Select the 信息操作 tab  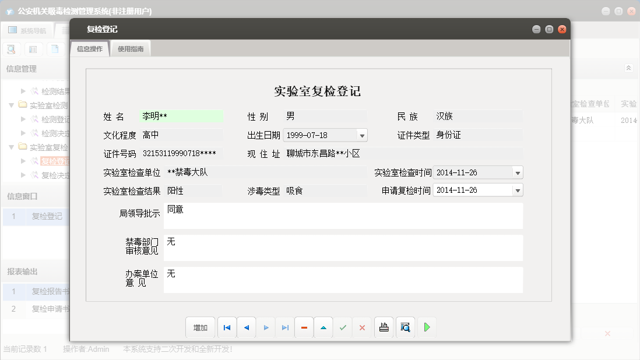pos(90,49)
